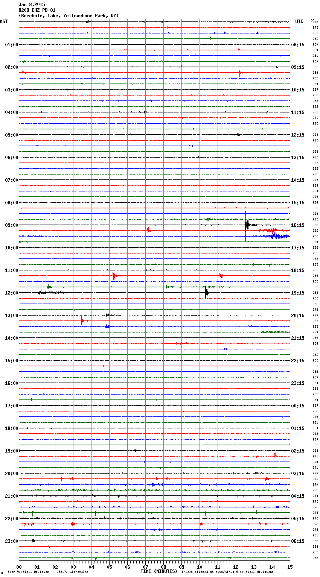Select the 20:00 MST hour label
Viewport: 320px width, 577px height.
[11, 474]
